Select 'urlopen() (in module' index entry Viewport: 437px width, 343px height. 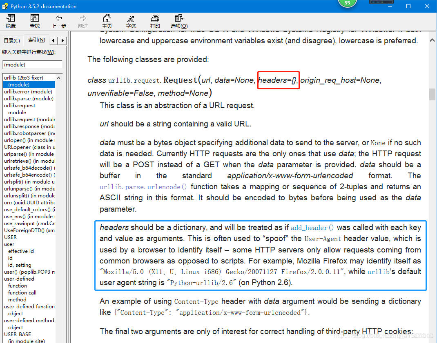tap(29, 140)
